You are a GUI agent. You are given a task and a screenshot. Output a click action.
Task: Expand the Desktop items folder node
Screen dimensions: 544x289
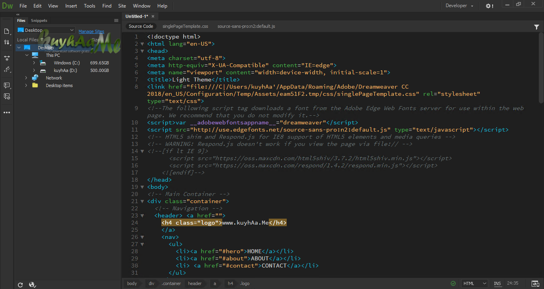[x=26, y=85]
